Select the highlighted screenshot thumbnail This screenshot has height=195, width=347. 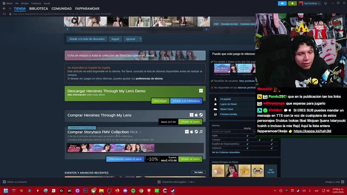click(x=139, y=21)
